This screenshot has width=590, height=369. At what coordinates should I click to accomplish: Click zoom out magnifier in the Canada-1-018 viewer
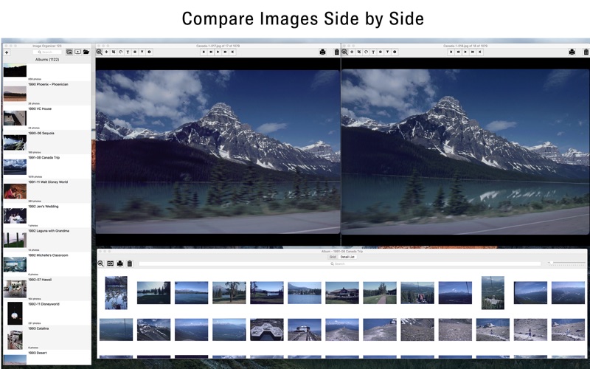coord(344,52)
